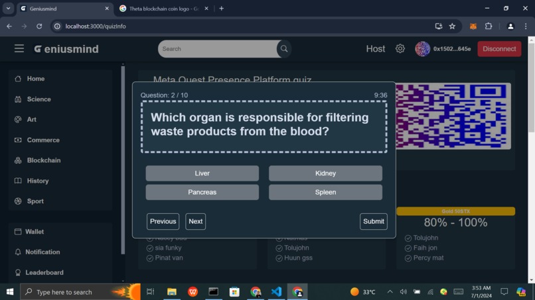Switch to the Geniusmind browser tab
This screenshot has width=535, height=300.
pos(64,9)
